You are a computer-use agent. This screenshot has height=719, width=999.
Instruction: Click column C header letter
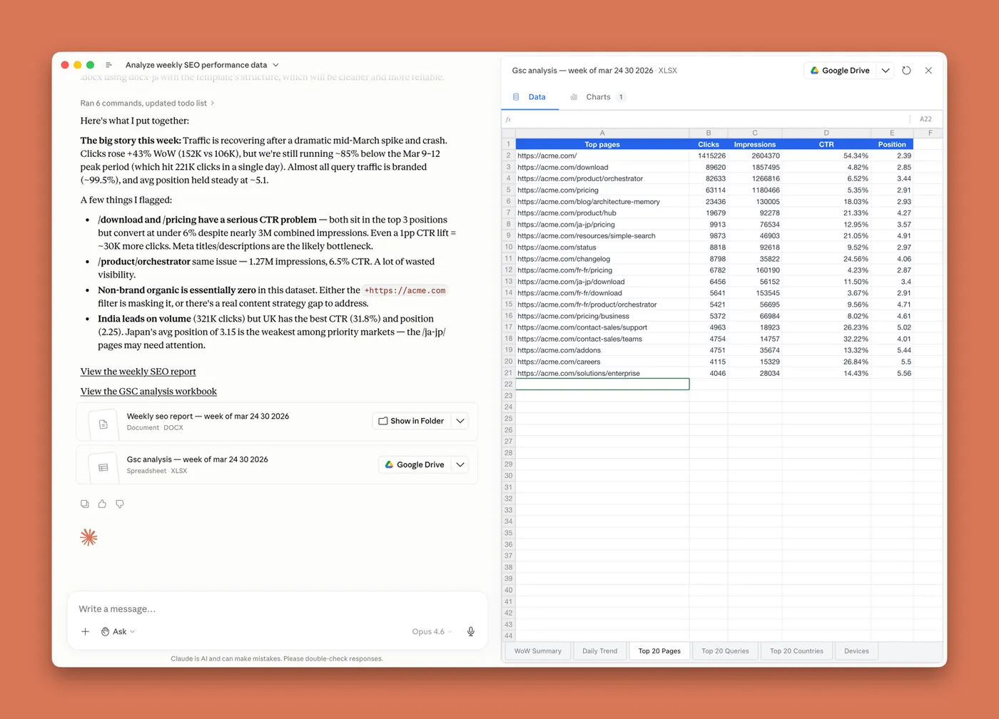pyautogui.click(x=755, y=133)
